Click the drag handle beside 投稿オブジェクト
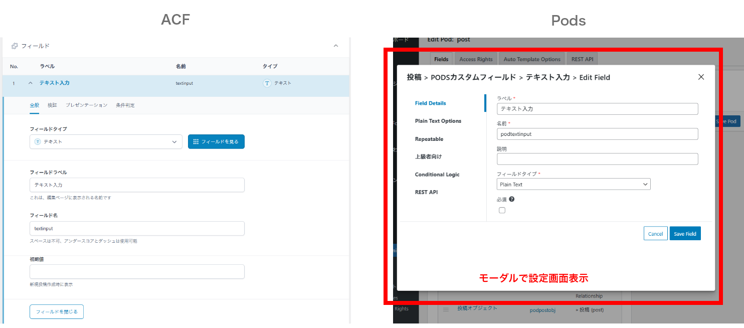 [x=446, y=308]
